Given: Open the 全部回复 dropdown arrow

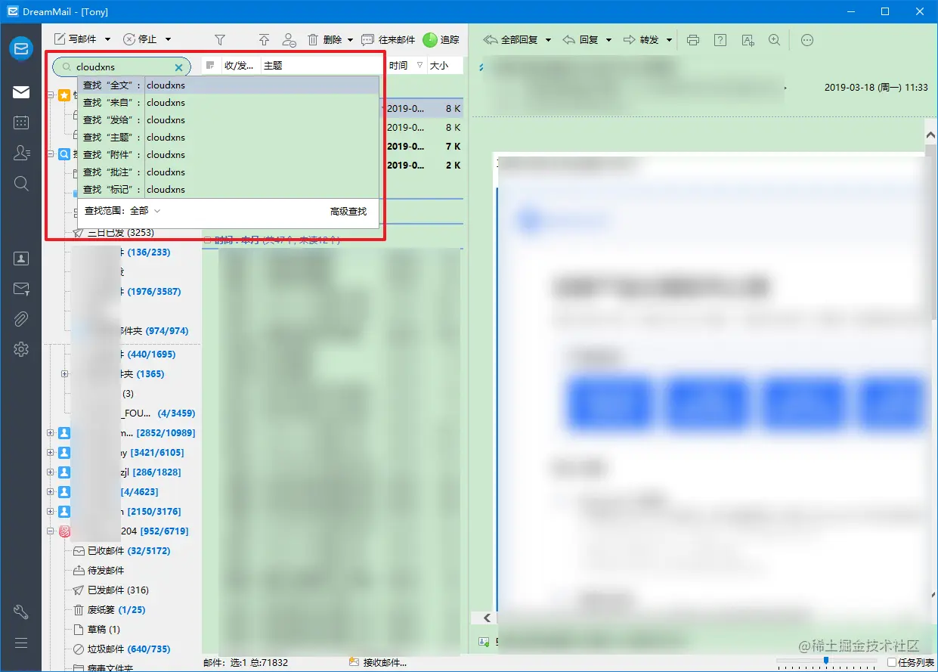Looking at the screenshot, I should point(548,39).
